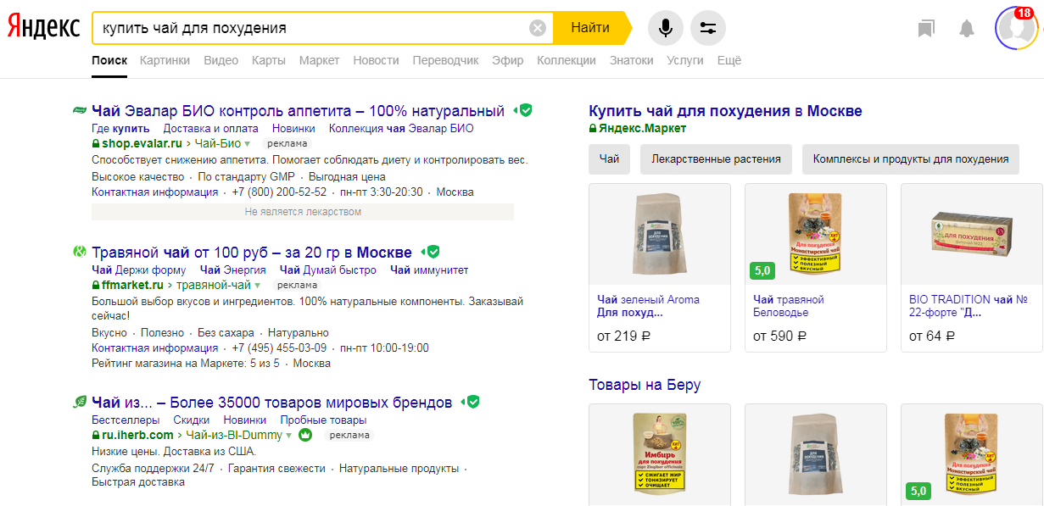Open the Доставка и оплата sitelink

point(211,129)
